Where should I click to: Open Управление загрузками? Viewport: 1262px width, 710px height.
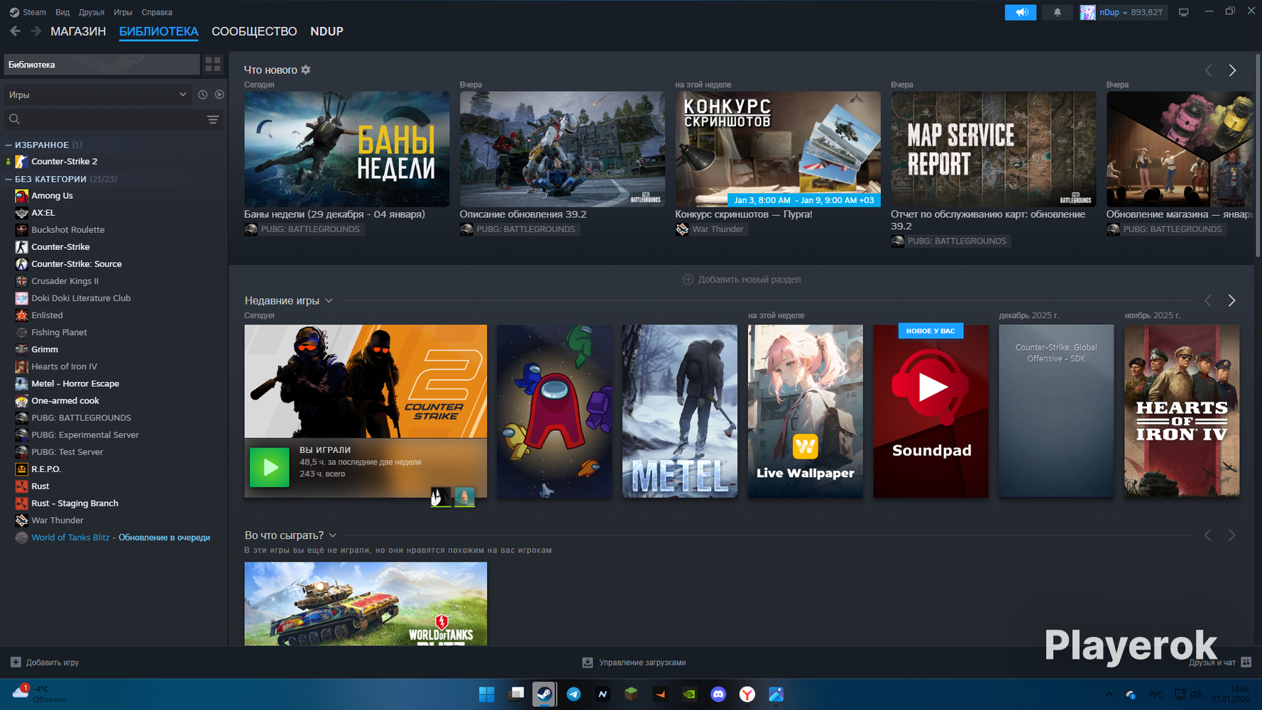pos(634,662)
